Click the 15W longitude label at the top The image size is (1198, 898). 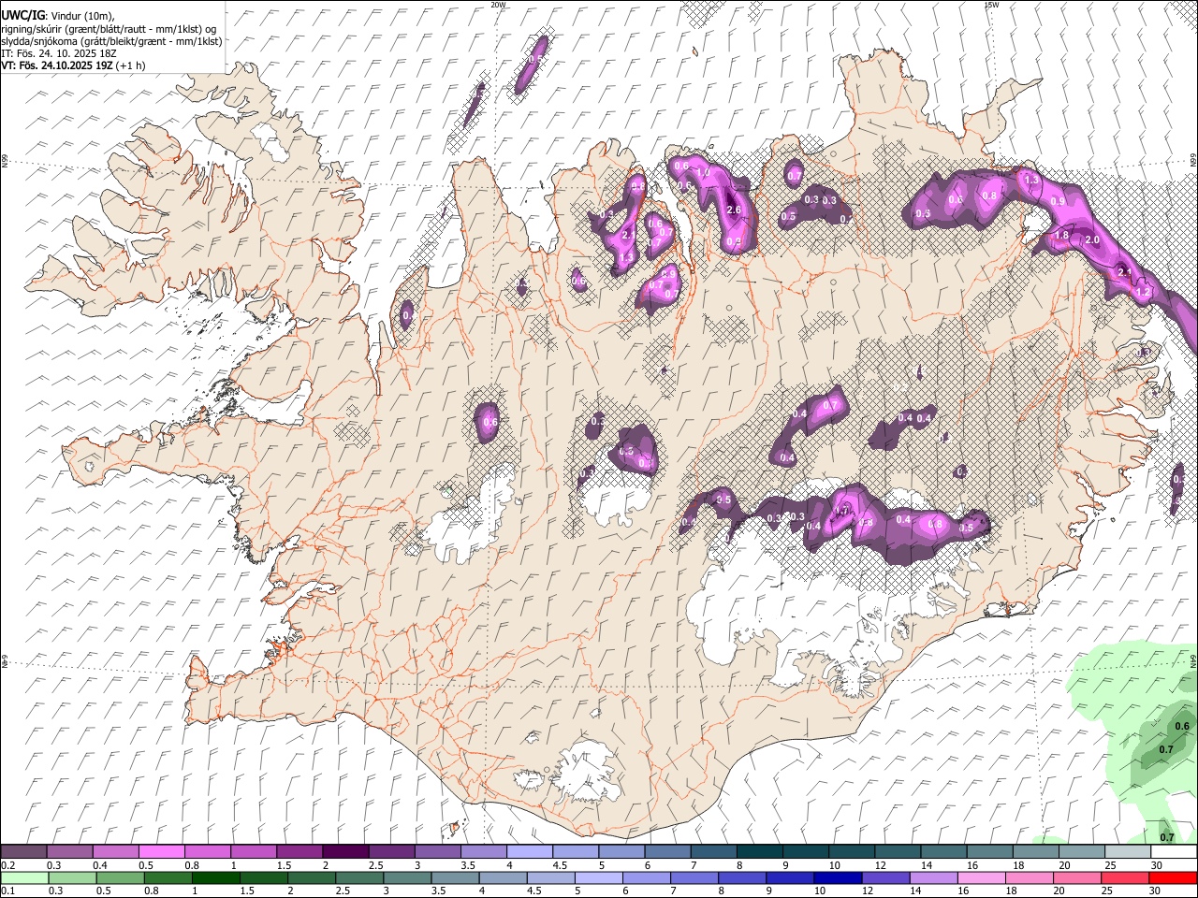click(x=990, y=5)
